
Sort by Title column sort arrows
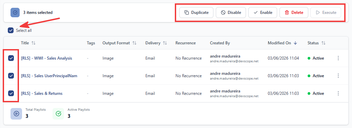click(x=34, y=43)
